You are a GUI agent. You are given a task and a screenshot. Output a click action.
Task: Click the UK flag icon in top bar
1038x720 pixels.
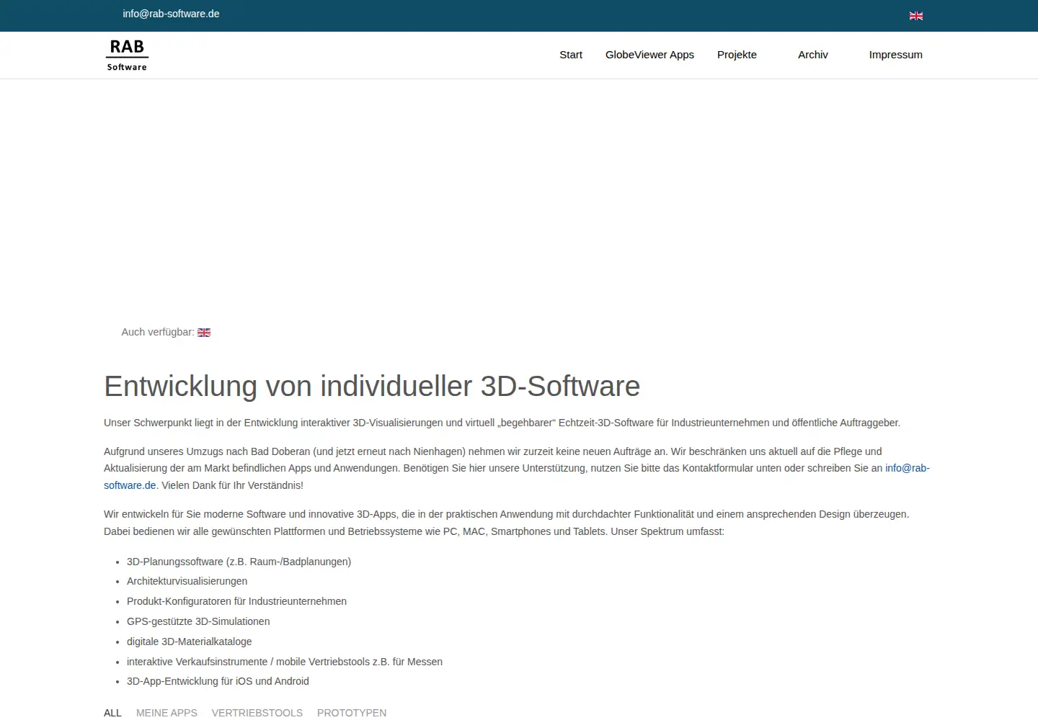916,16
